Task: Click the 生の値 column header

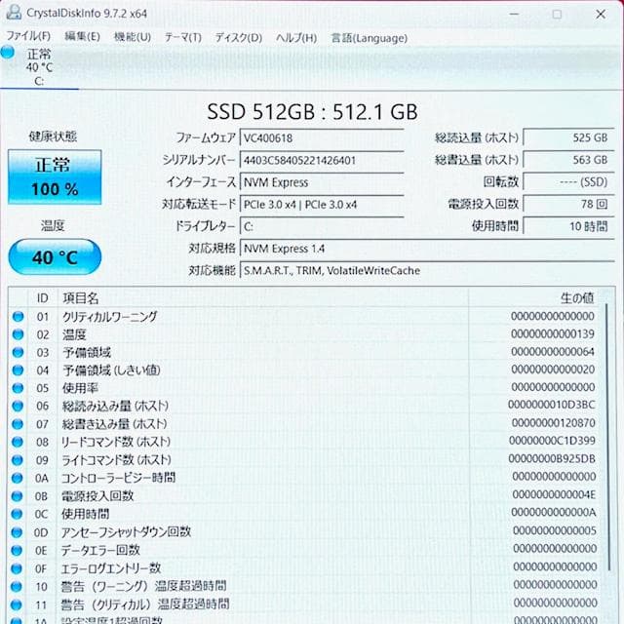Action: coord(577,297)
